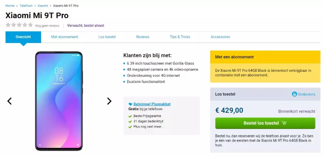
Task: Open the Los toestel tab
Action: [x=107, y=37]
